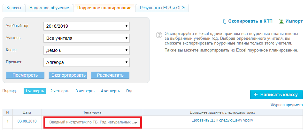
Task: Switch to the Классы tab
Action: [14, 8]
